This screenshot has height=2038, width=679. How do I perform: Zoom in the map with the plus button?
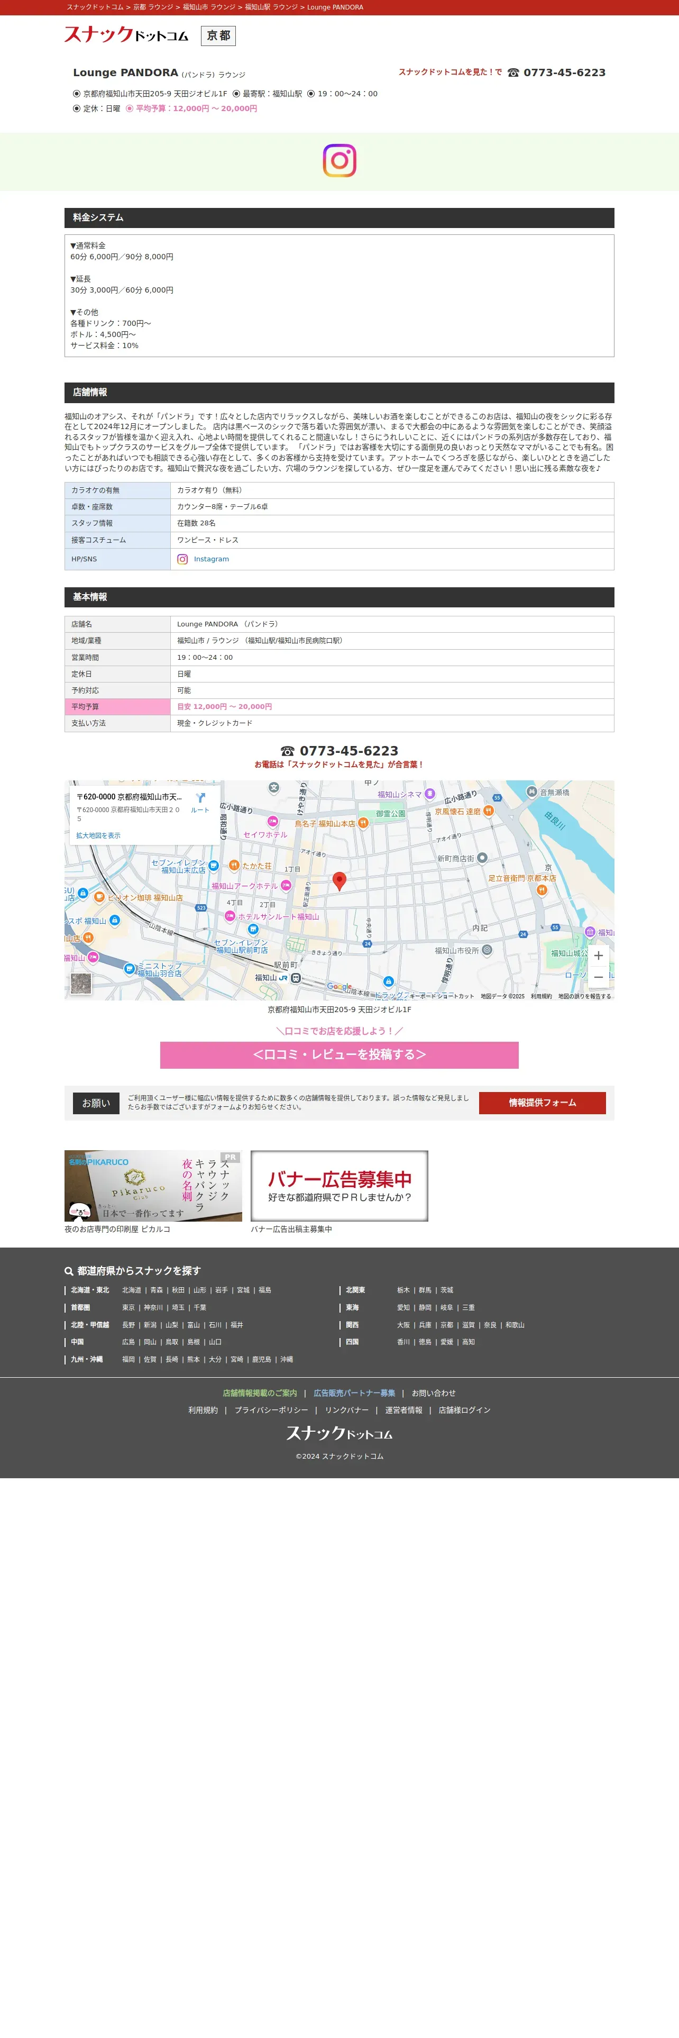(x=599, y=956)
